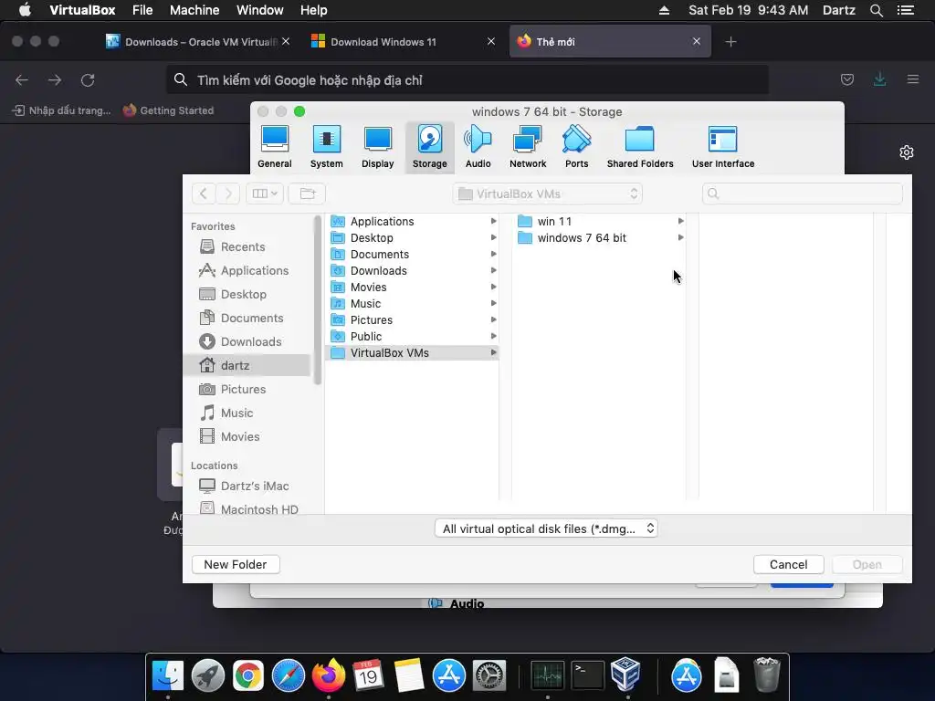This screenshot has width=935, height=701.
Task: Expand windows 7 64 bit folder arrow
Action: click(680, 238)
